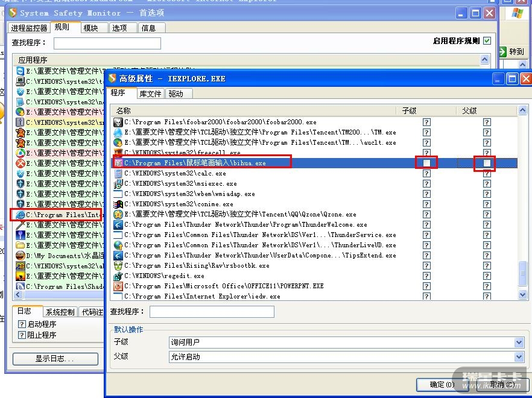The height and width of the screenshot is (398, 532).
Task: Click the msiexec.exe installer icon
Action: pos(118,183)
